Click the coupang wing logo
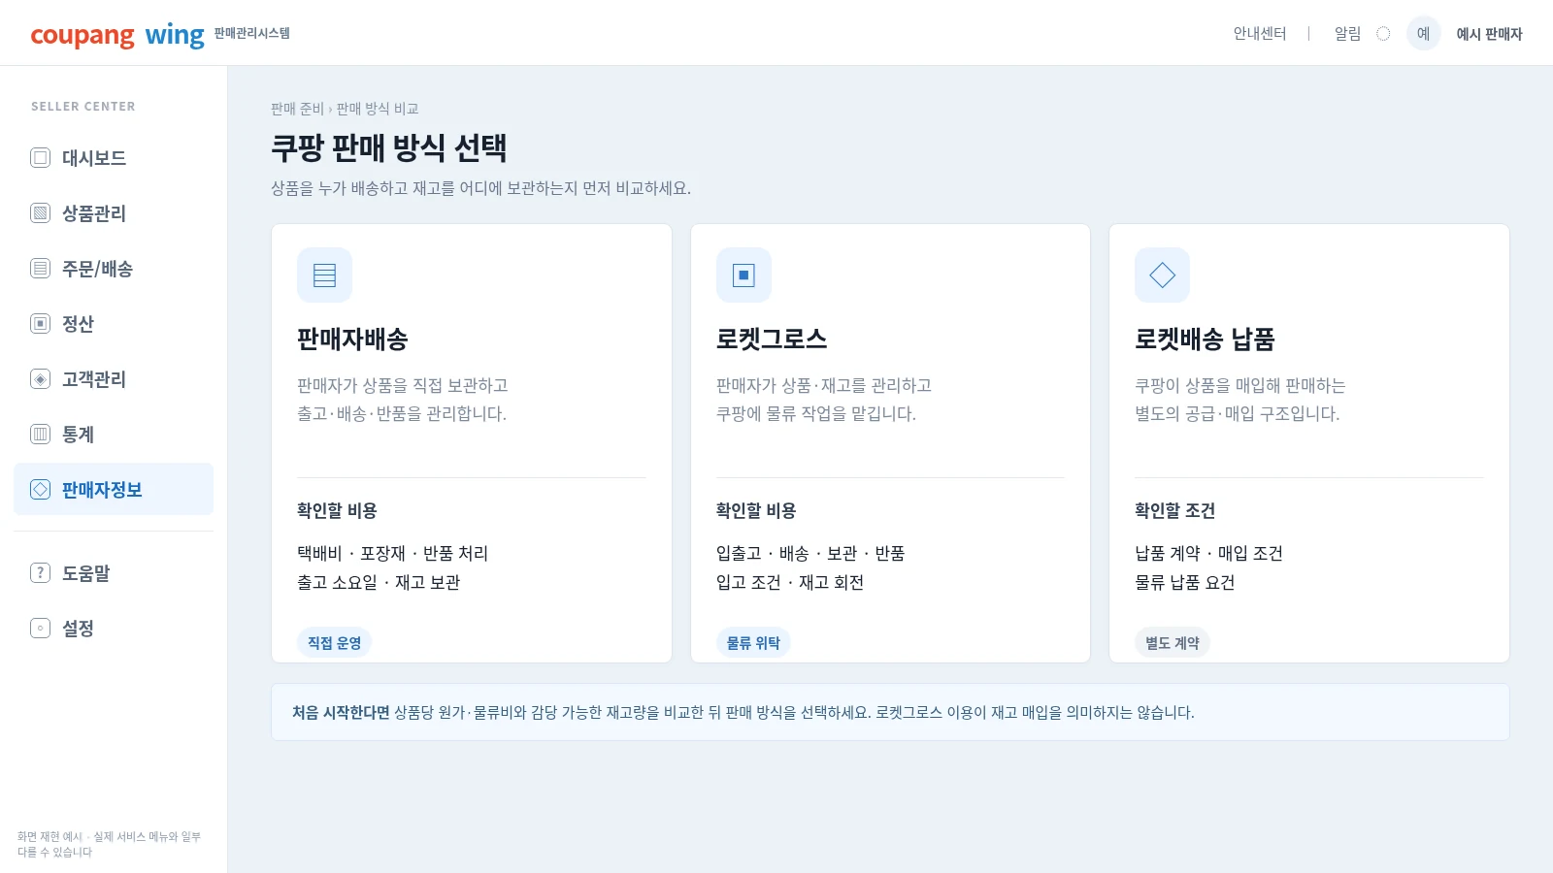1553x873 pixels. pyautogui.click(x=117, y=35)
